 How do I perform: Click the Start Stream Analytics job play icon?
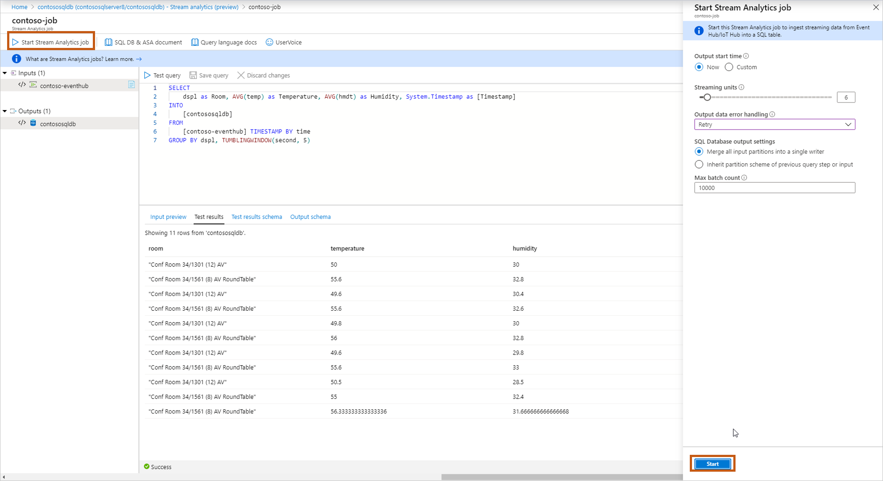click(x=16, y=42)
